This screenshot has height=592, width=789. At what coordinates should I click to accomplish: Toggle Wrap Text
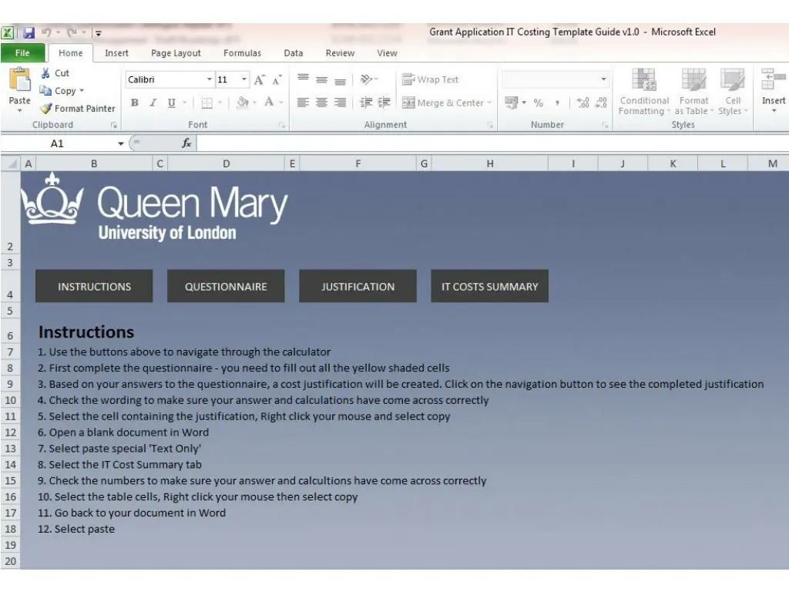coord(430,79)
